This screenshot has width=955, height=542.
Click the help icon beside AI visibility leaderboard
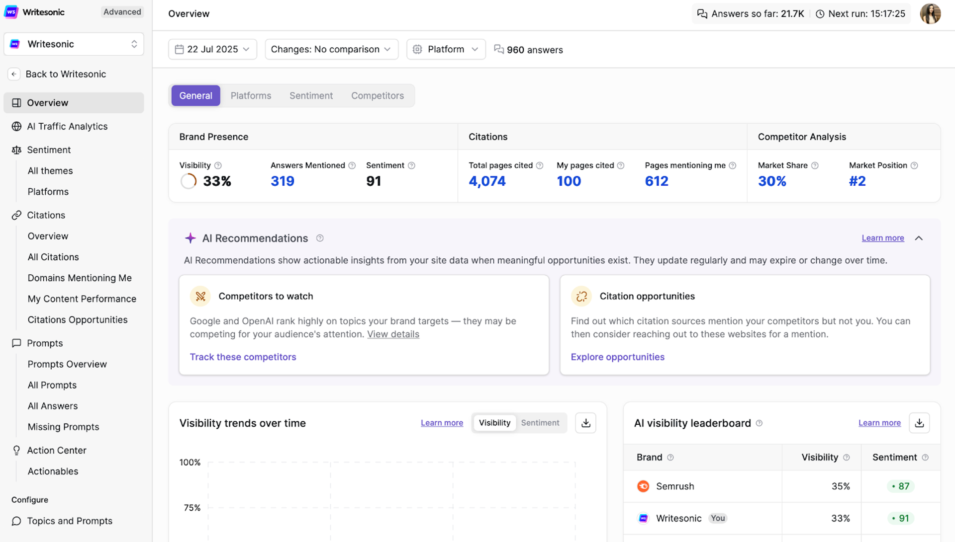point(759,423)
